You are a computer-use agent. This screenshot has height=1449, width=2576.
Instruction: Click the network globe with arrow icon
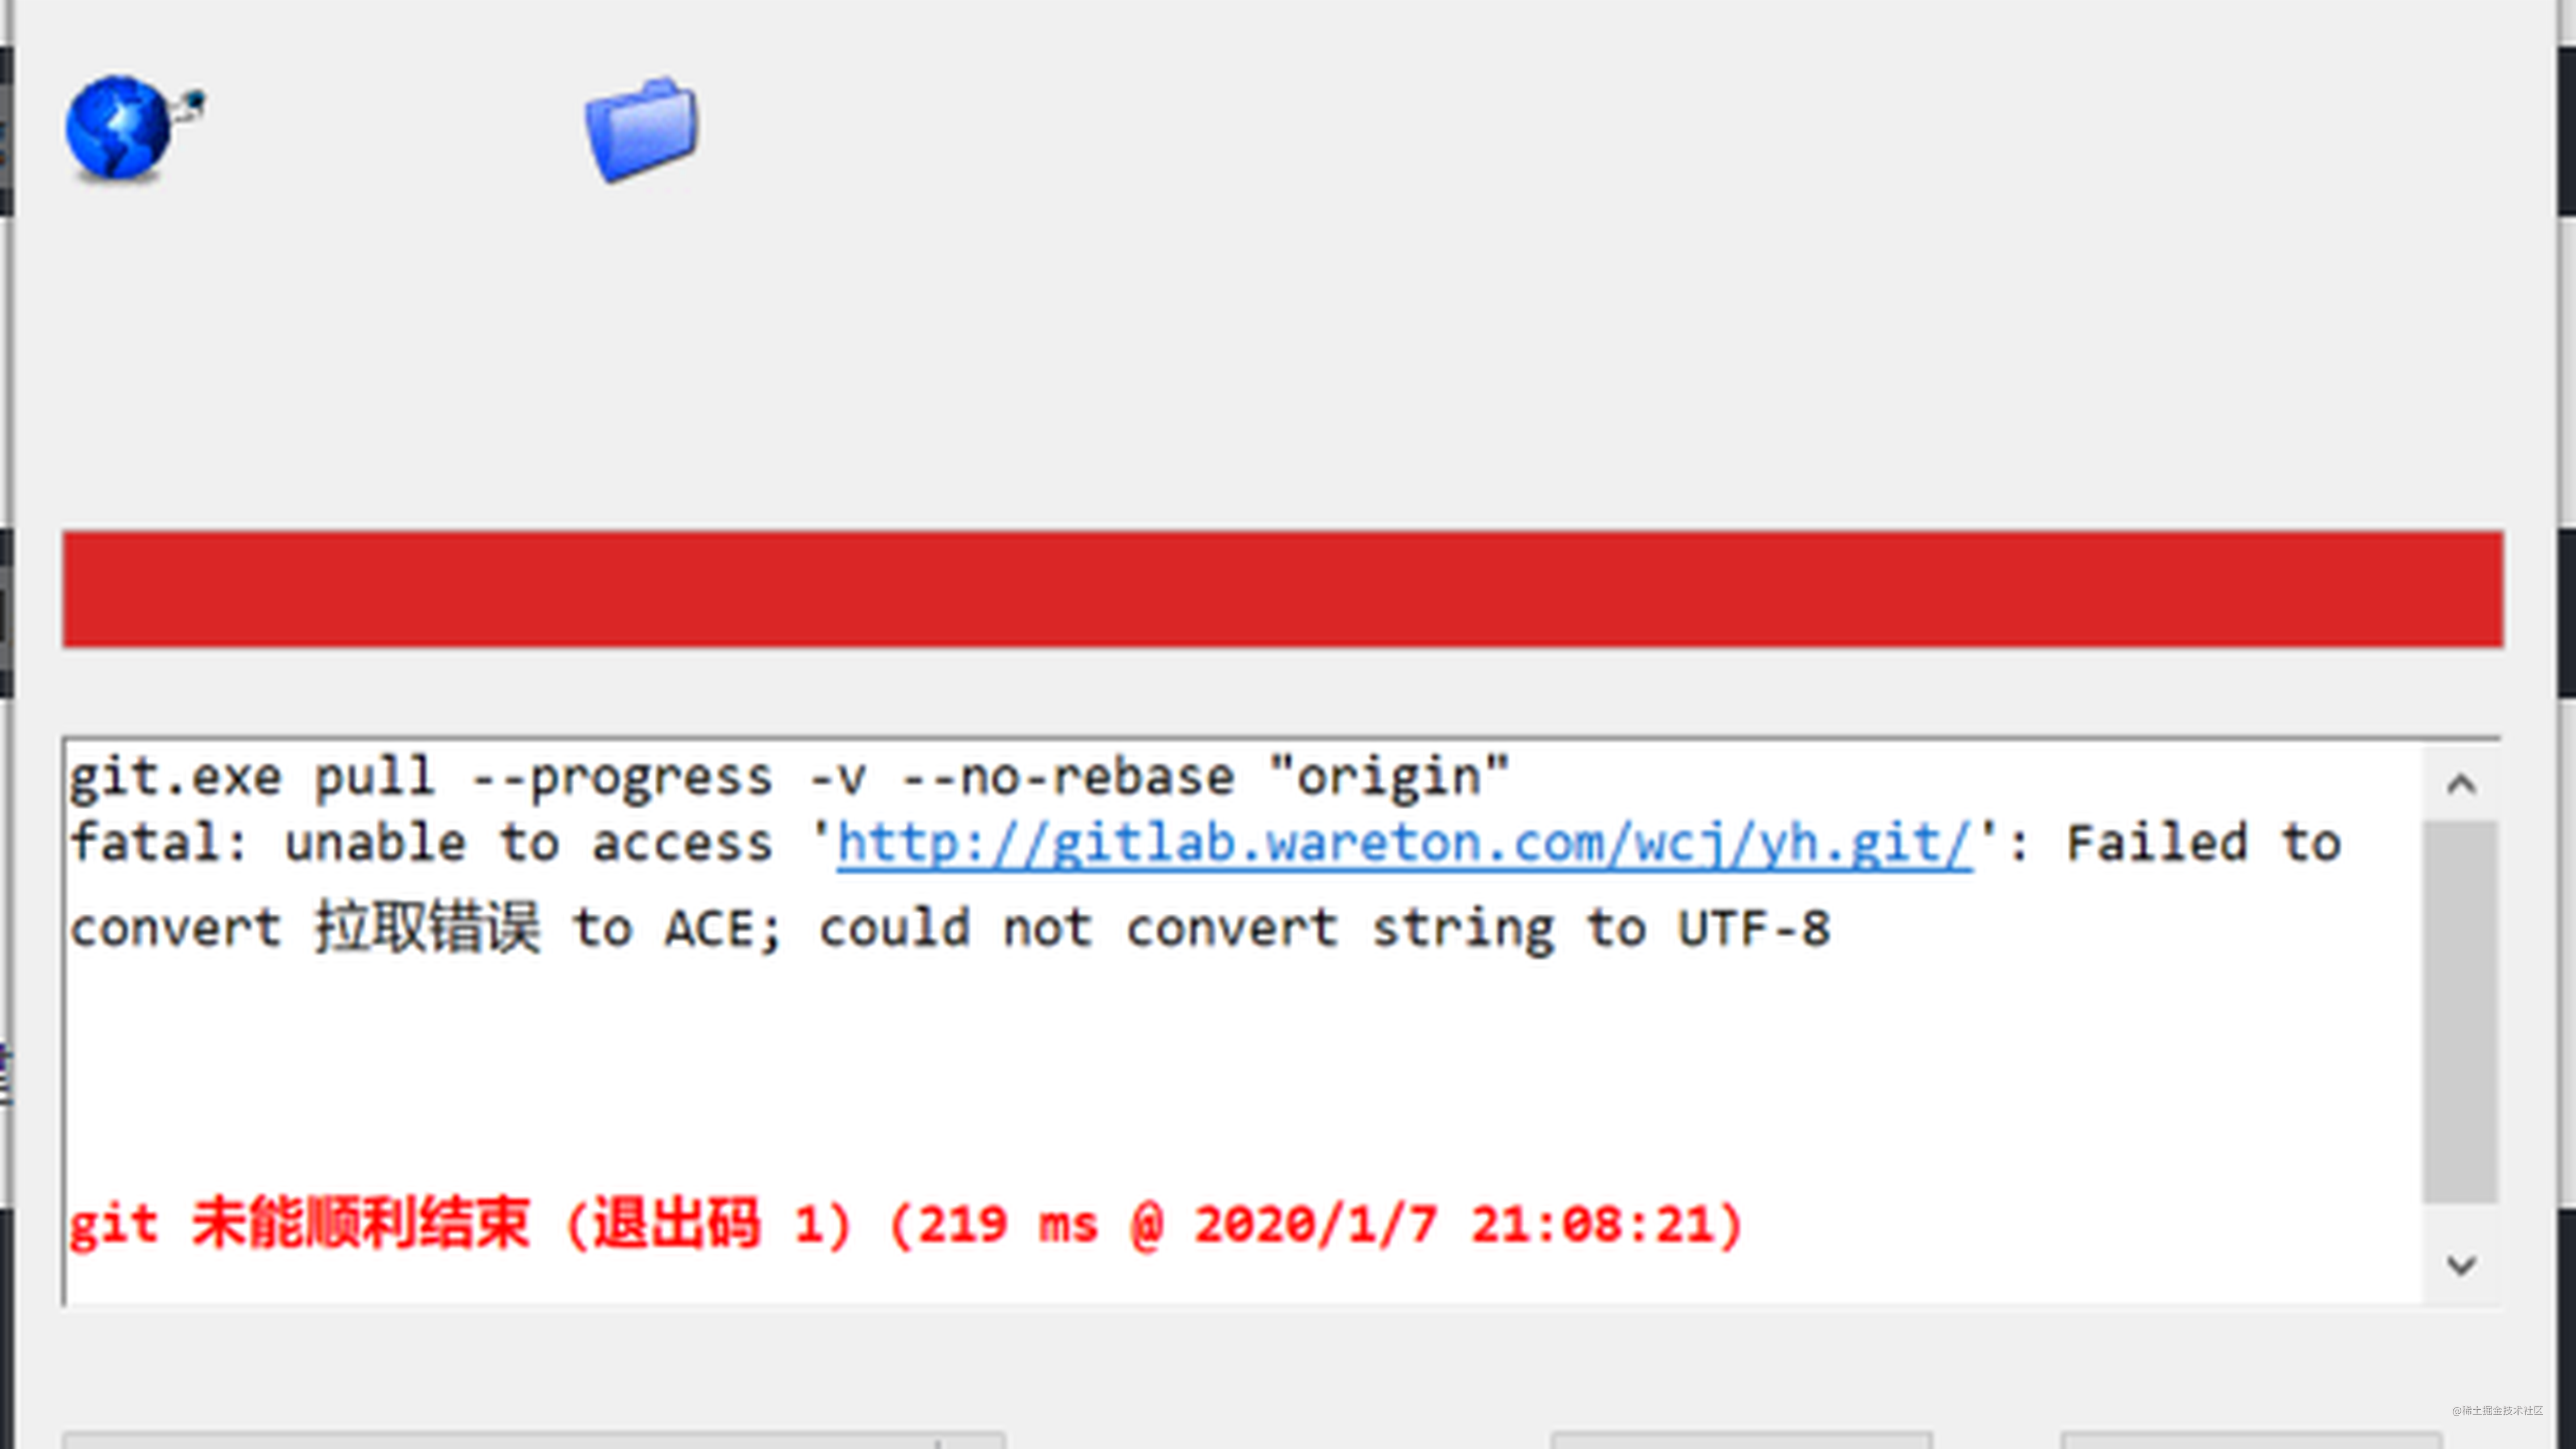(x=133, y=127)
